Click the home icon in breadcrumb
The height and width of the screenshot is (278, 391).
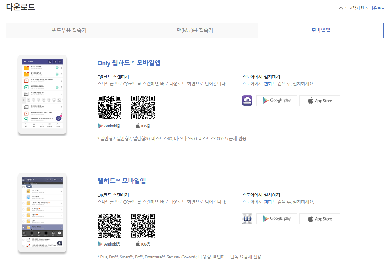tap(341, 8)
